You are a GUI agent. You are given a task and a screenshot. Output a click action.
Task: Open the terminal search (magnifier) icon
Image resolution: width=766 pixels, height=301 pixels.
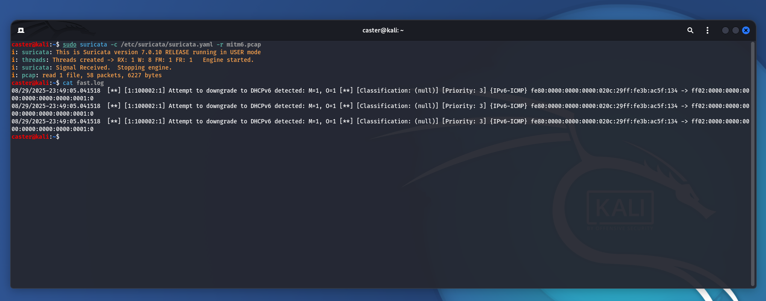pyautogui.click(x=690, y=30)
